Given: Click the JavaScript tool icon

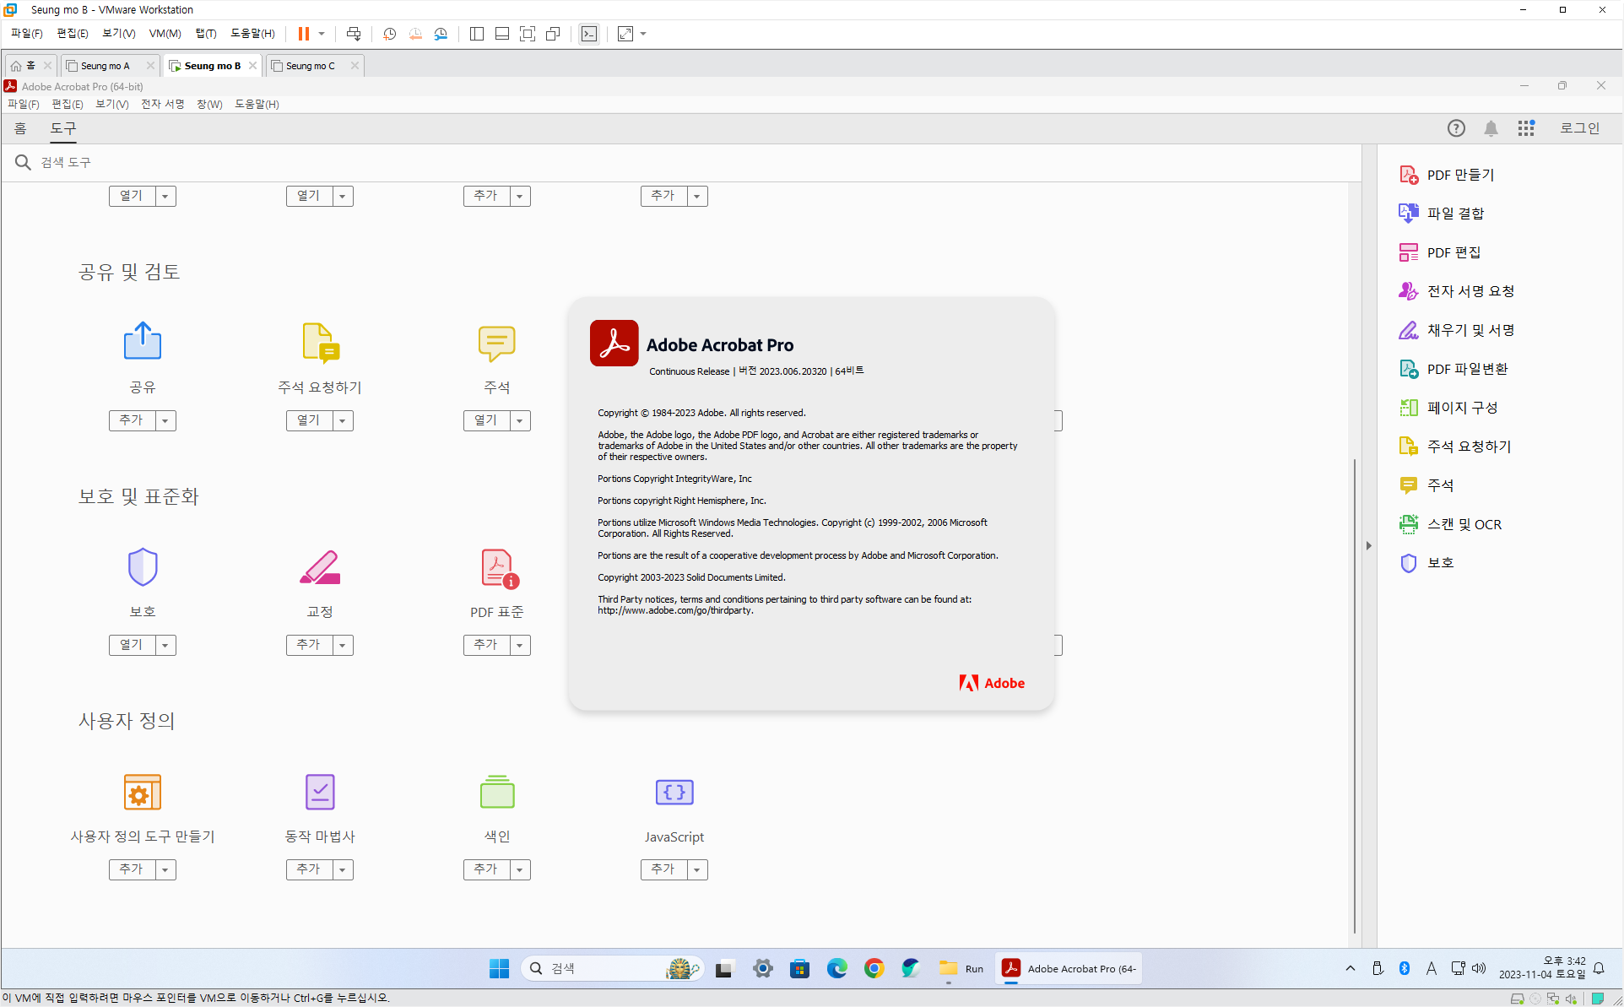Looking at the screenshot, I should tap(674, 793).
